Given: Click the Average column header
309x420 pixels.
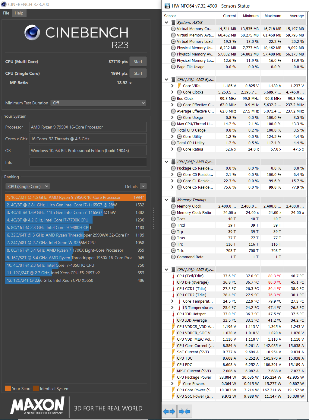Looking at the screenshot, I should pyautogui.click(x=295, y=16).
